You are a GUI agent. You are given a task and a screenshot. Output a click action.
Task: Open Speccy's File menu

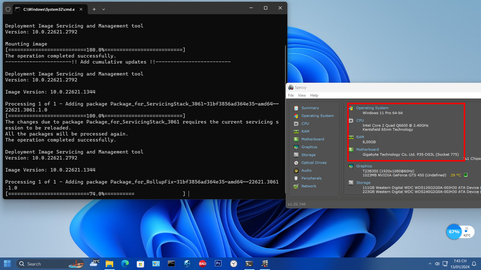pos(291,96)
